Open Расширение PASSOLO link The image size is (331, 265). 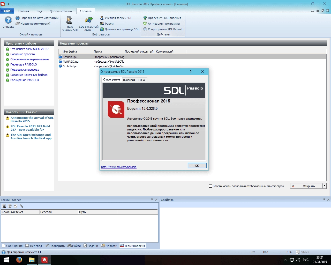(x=25, y=80)
